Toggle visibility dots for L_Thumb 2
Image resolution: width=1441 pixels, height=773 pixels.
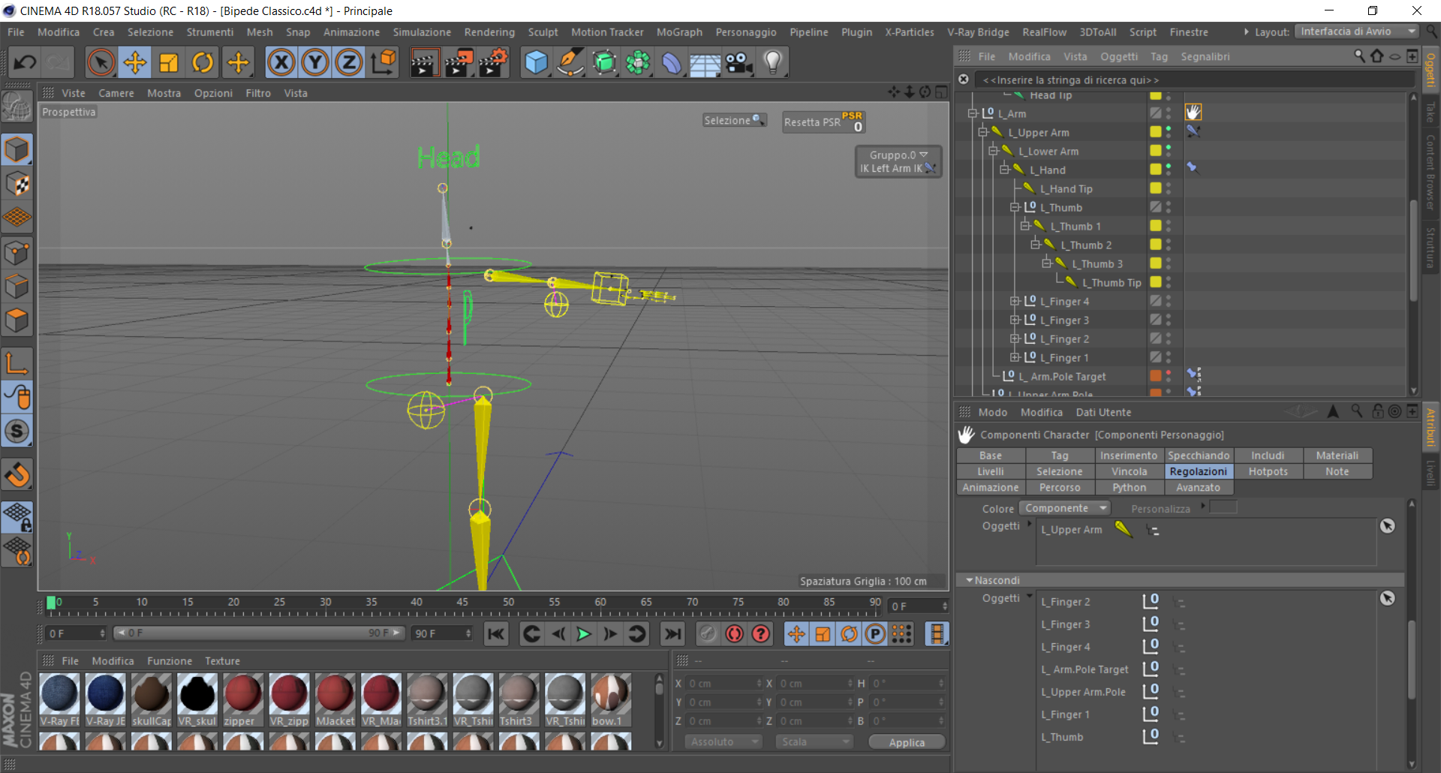click(1169, 245)
